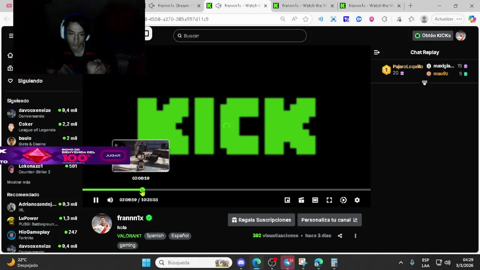Enable picture-in-picture mini player
480x270 pixels.
(x=287, y=200)
